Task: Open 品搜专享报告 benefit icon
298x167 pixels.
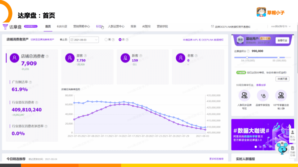Action: (263, 96)
